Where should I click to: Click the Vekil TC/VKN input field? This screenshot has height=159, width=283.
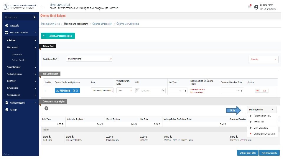[x=150, y=91]
